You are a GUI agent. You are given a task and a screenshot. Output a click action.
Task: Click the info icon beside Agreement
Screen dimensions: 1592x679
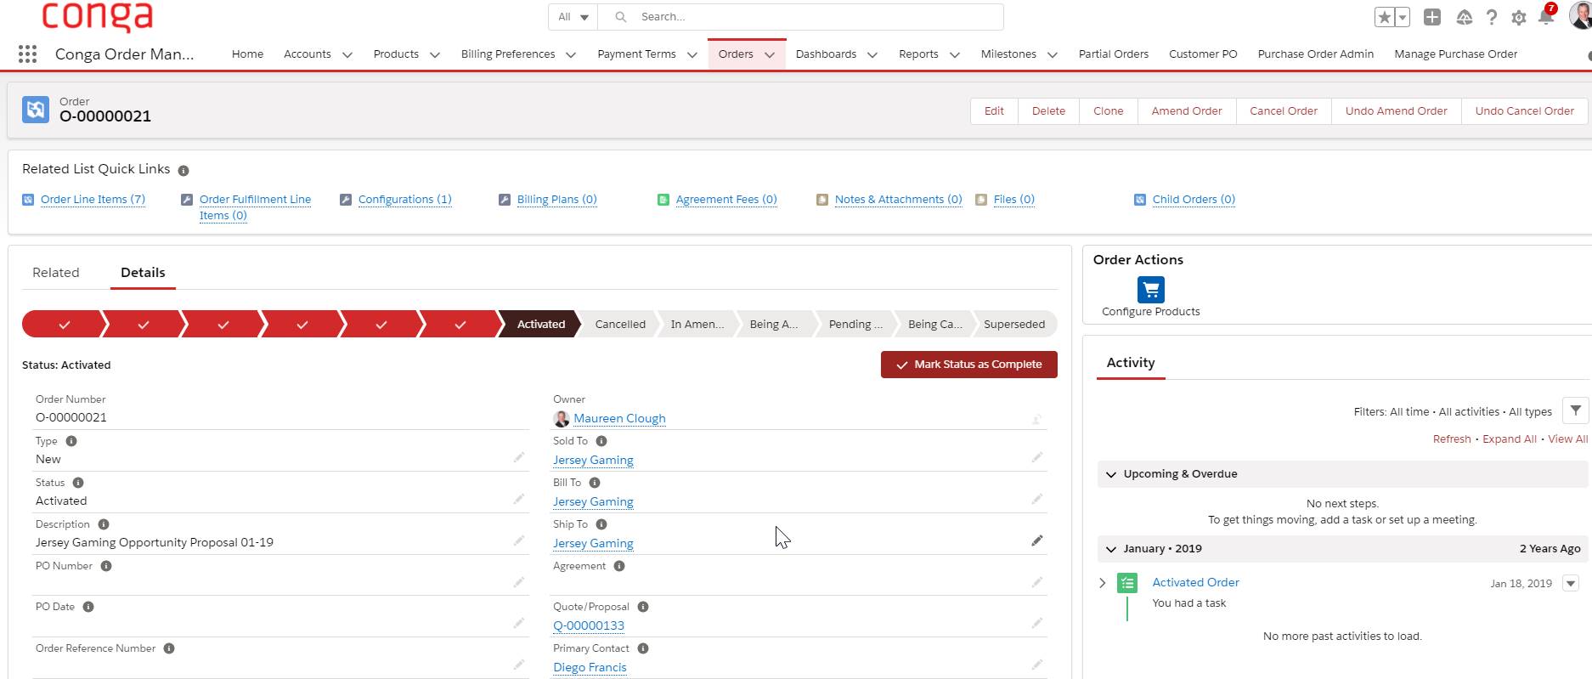(x=619, y=566)
